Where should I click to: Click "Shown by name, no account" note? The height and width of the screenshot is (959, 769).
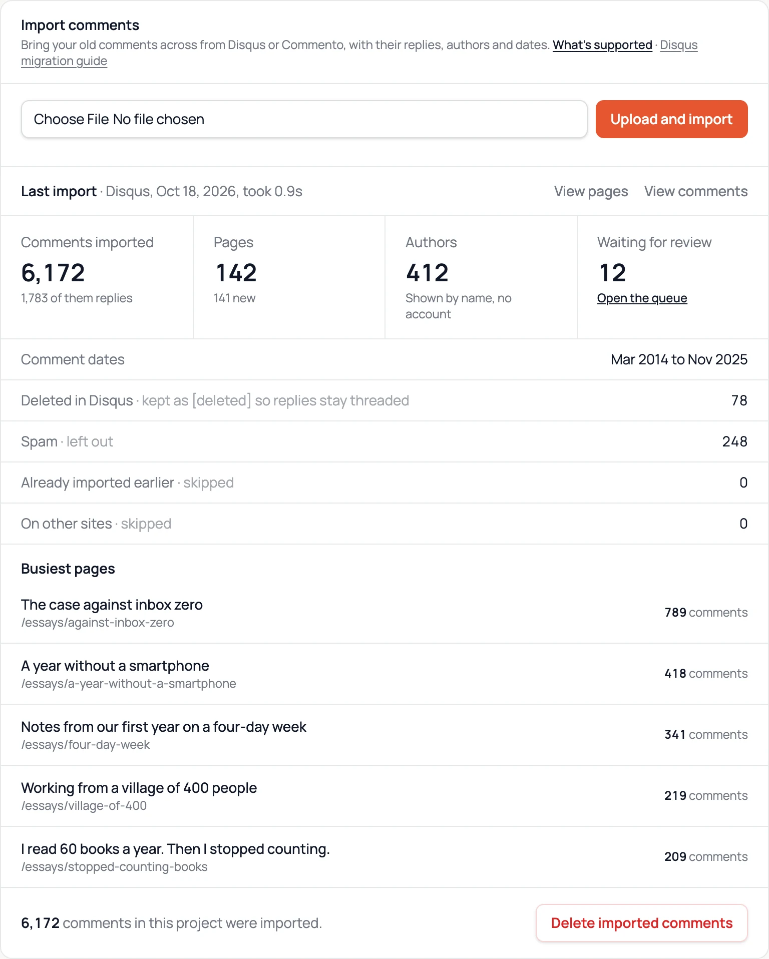458,306
